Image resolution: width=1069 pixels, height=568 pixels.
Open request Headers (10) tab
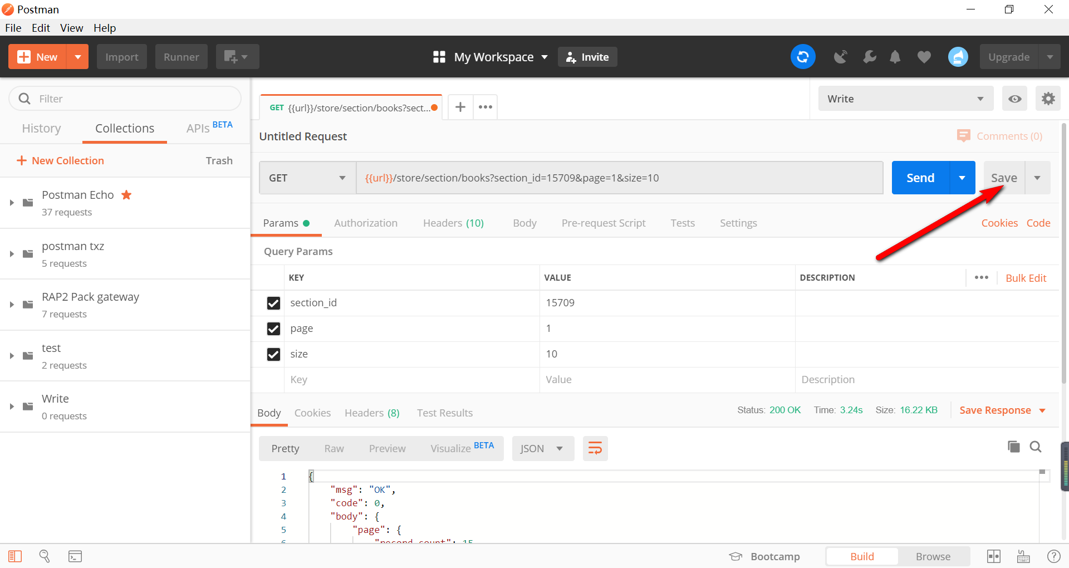(453, 223)
